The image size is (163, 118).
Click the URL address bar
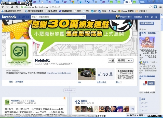(85, 7)
